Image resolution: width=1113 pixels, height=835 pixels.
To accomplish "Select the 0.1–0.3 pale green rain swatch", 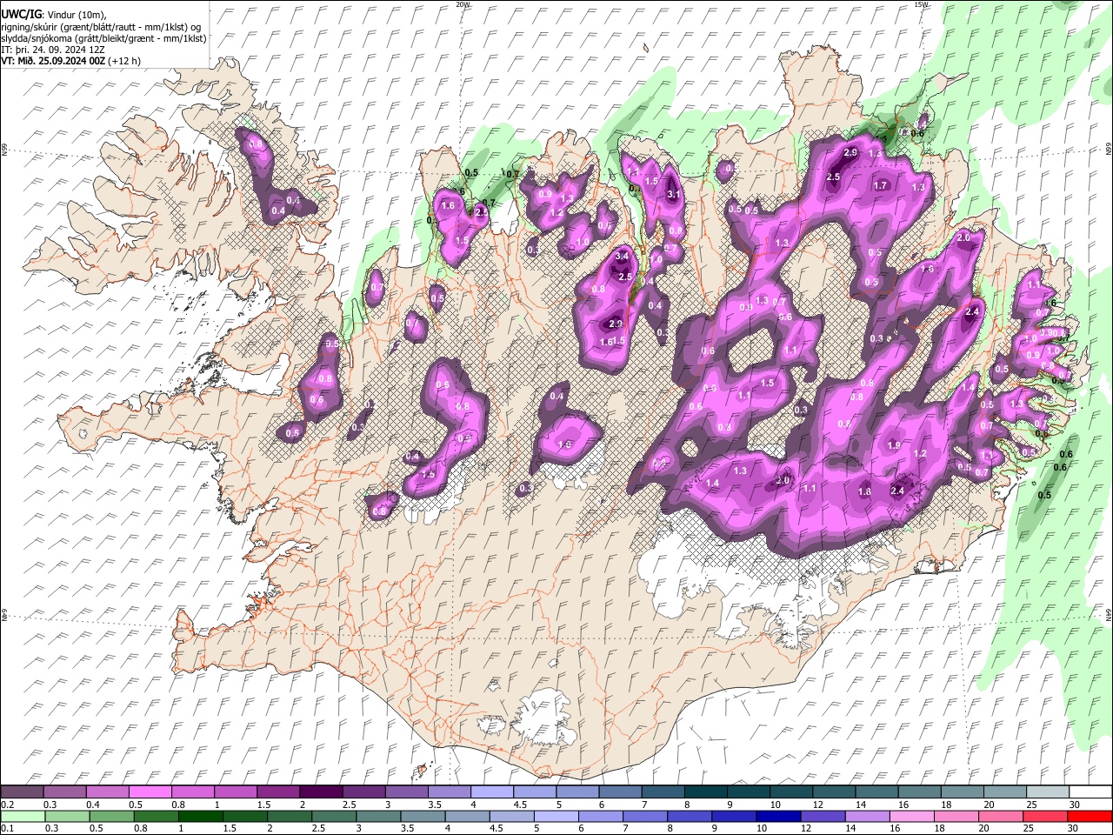I will (x=23, y=816).
